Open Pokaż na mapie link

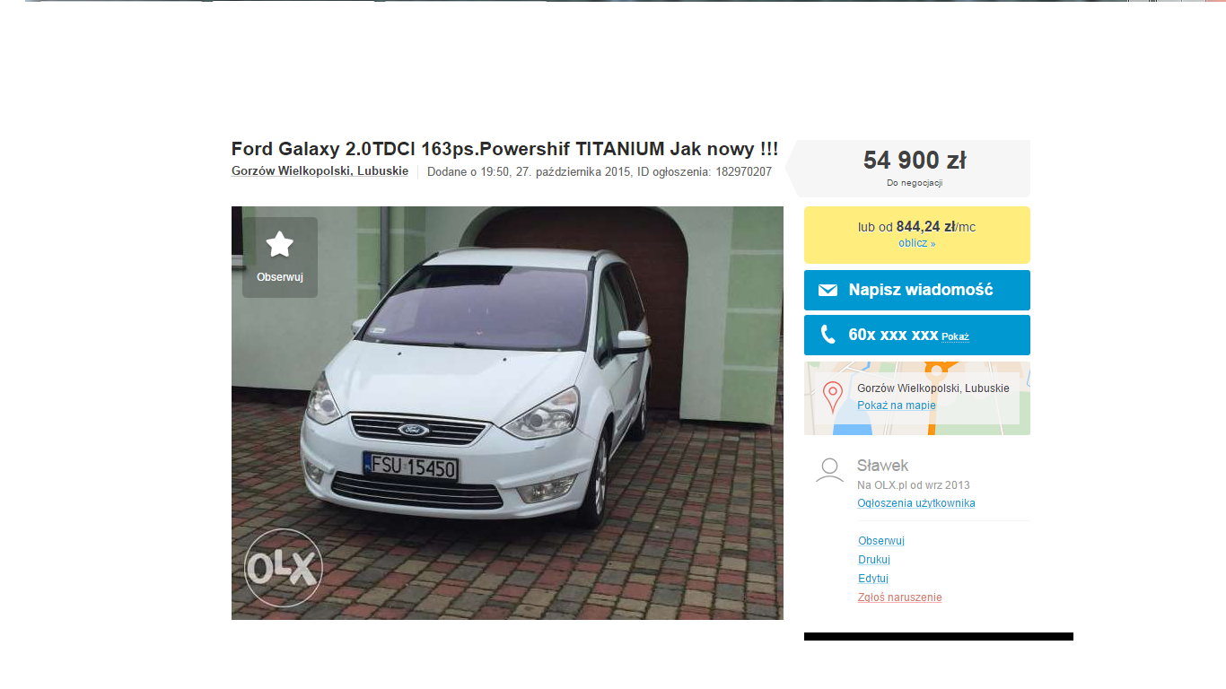click(896, 406)
